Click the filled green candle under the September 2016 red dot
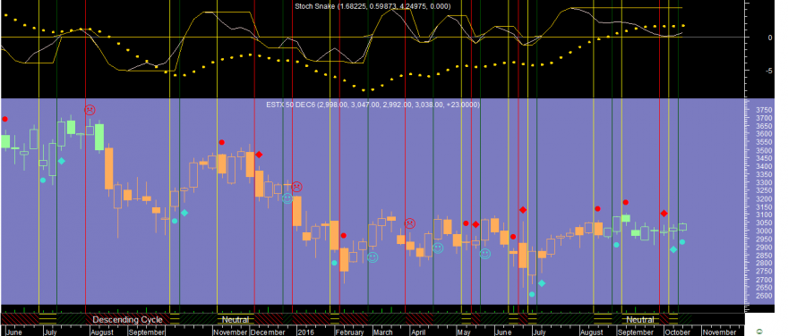788x336 pixels. coord(626,218)
